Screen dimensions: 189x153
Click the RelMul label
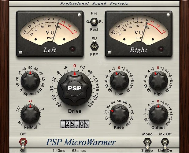(x=30, y=127)
